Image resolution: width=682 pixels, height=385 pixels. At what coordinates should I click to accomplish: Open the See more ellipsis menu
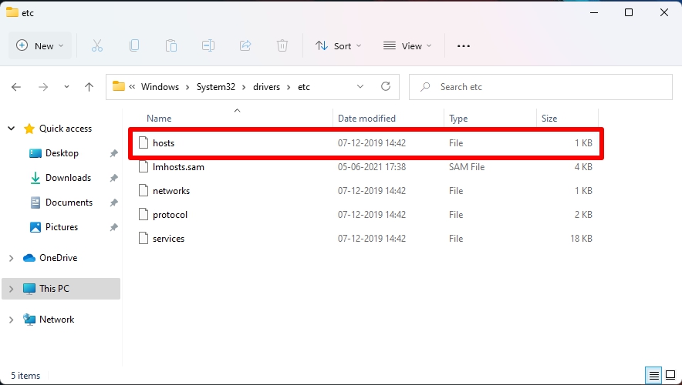point(464,45)
